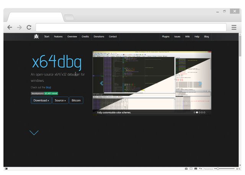The width and height of the screenshot is (245, 175).
Task: Open the Help nav link
Action: point(197,36)
